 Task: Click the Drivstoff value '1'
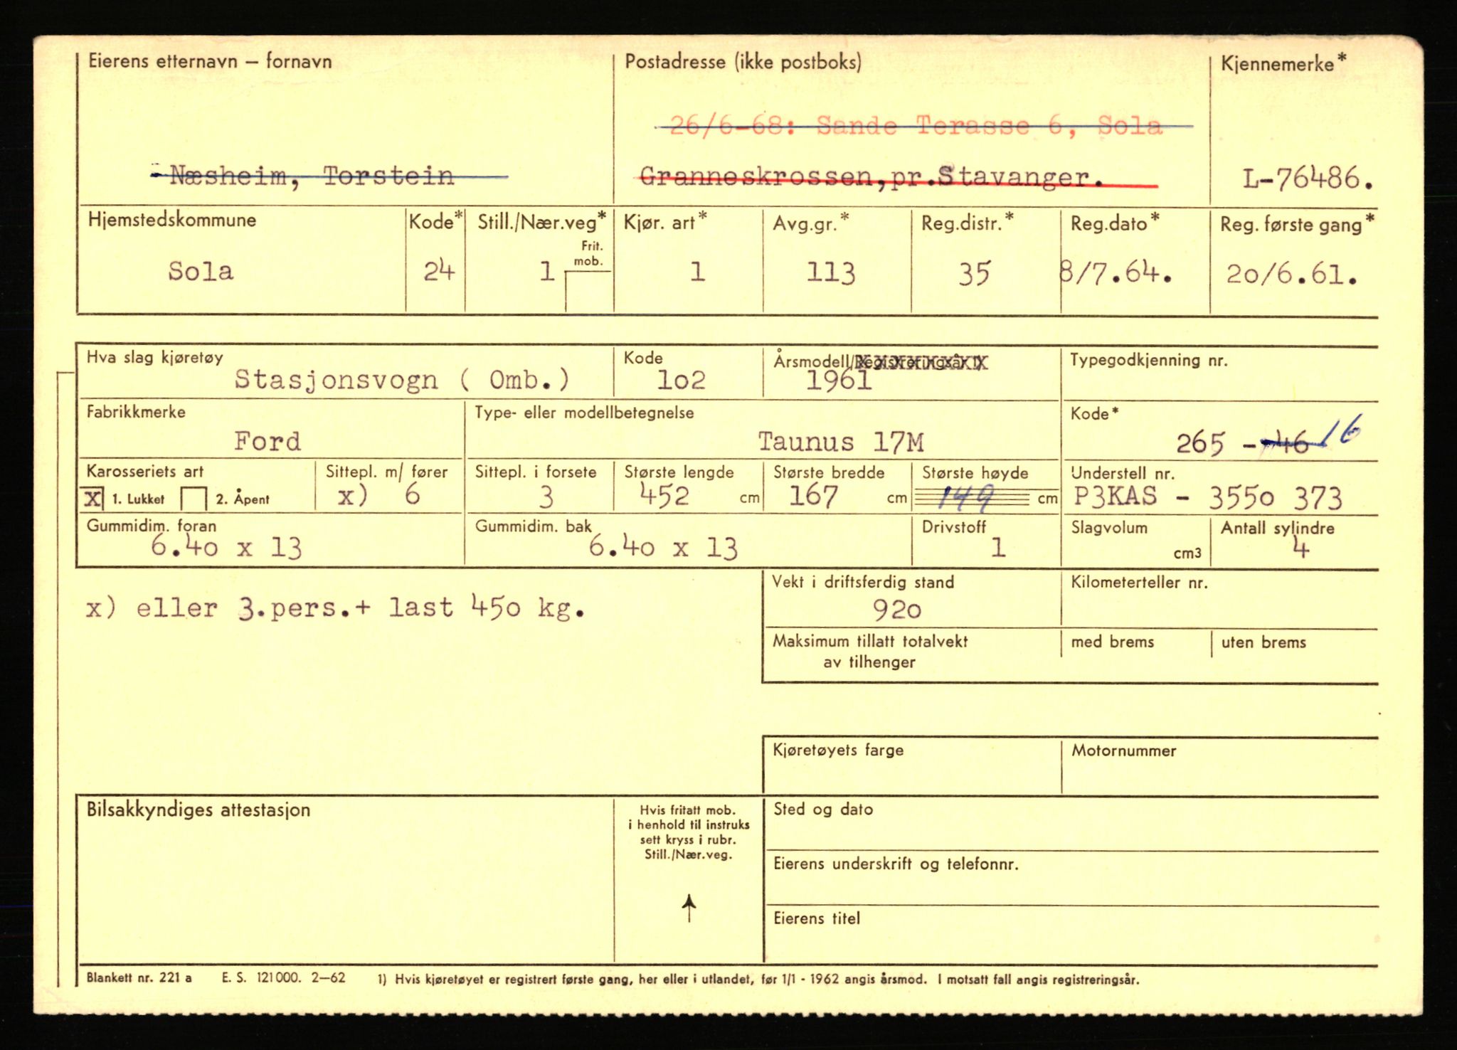pos(998,548)
